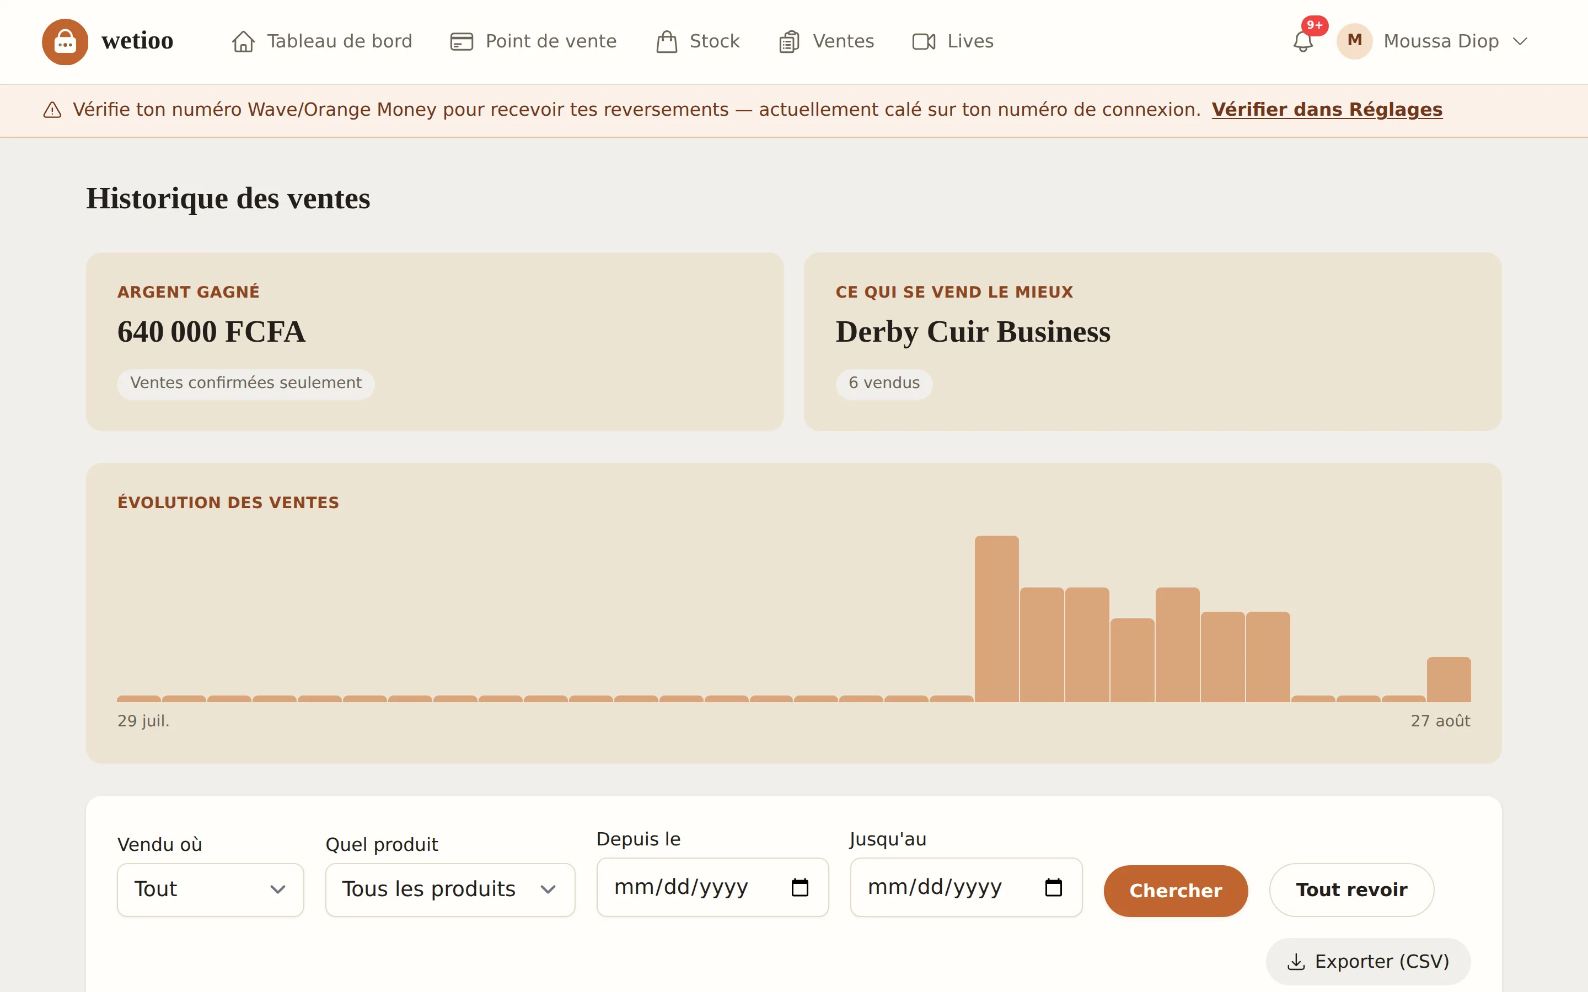The image size is (1588, 992).
Task: Click the clipboard icon beside Ventes
Action: pos(788,41)
